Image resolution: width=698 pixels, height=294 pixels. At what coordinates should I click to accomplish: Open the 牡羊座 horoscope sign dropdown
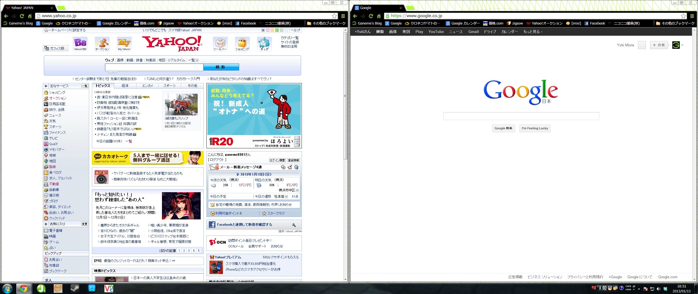click(x=286, y=197)
